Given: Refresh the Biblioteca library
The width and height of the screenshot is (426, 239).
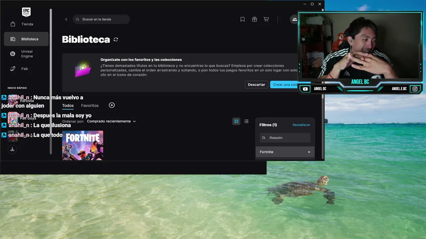Looking at the screenshot, I should (x=116, y=40).
